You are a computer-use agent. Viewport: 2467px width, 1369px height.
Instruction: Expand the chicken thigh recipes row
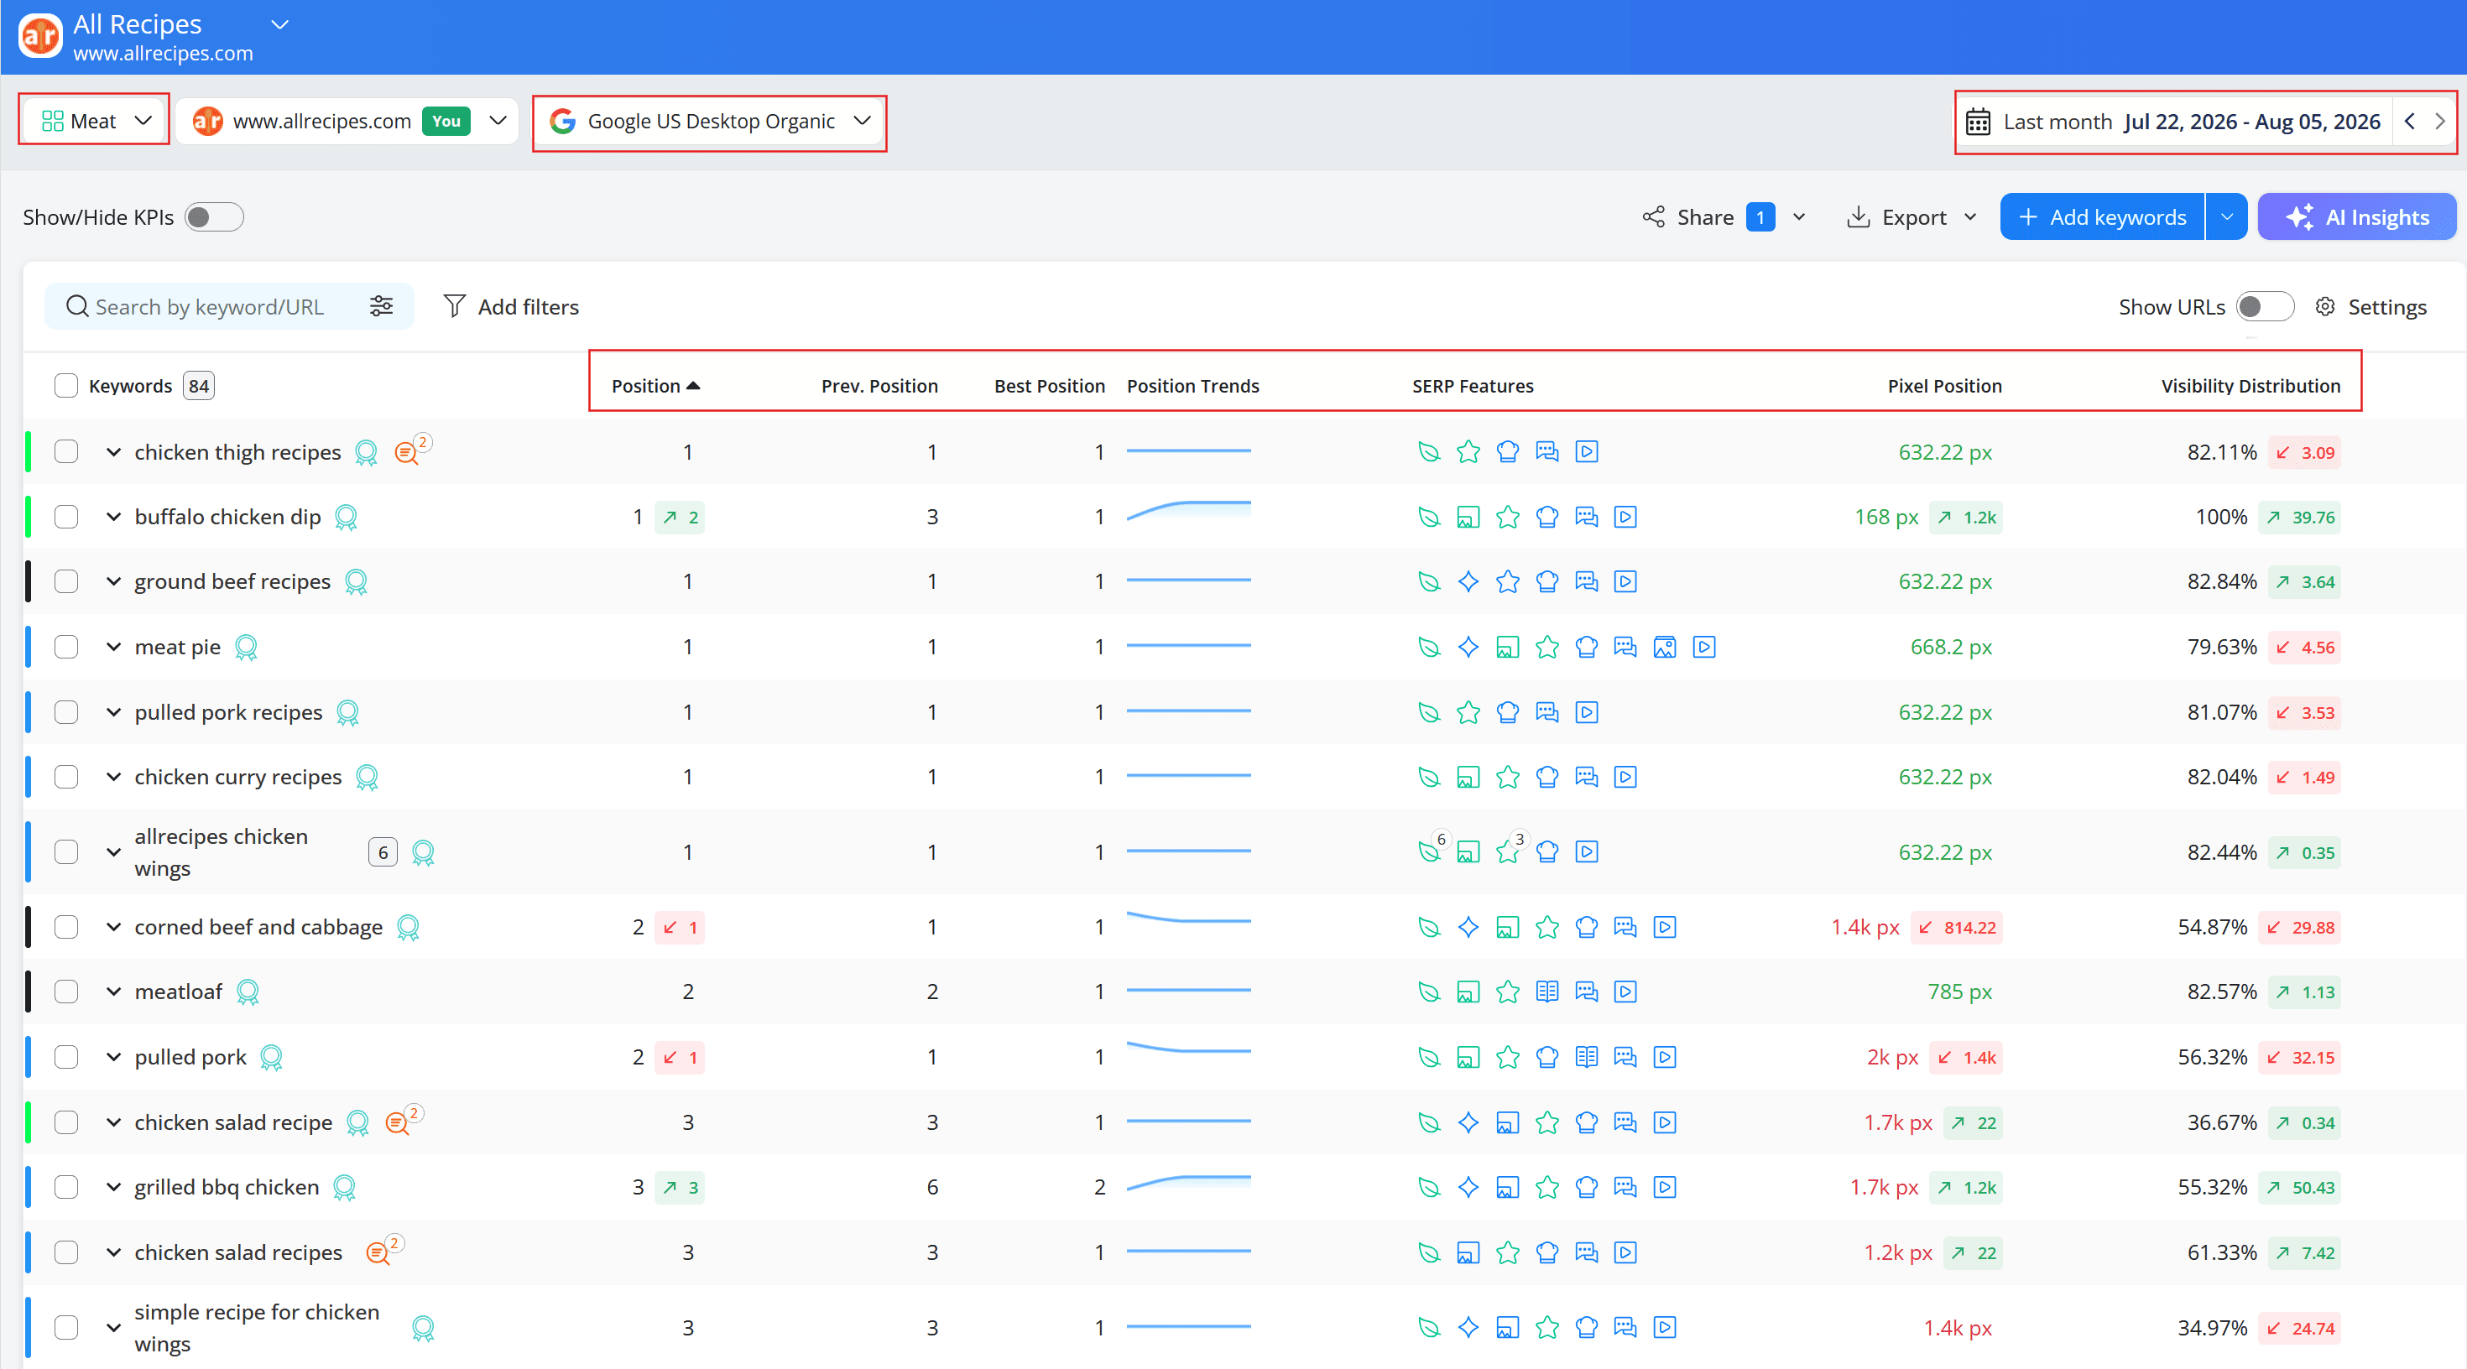(x=113, y=452)
